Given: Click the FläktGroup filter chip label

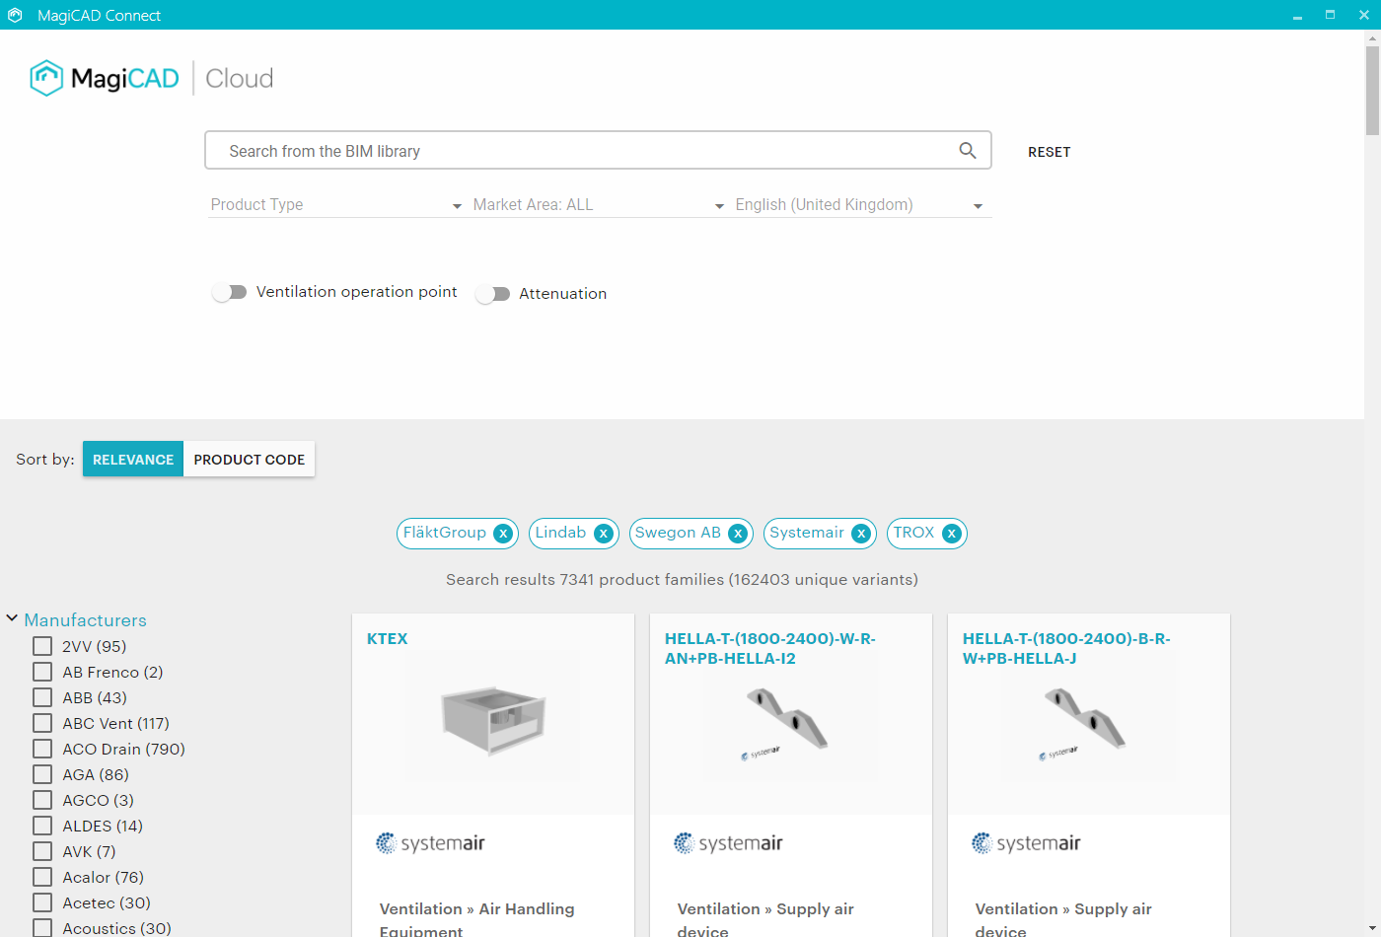Looking at the screenshot, I should (445, 533).
